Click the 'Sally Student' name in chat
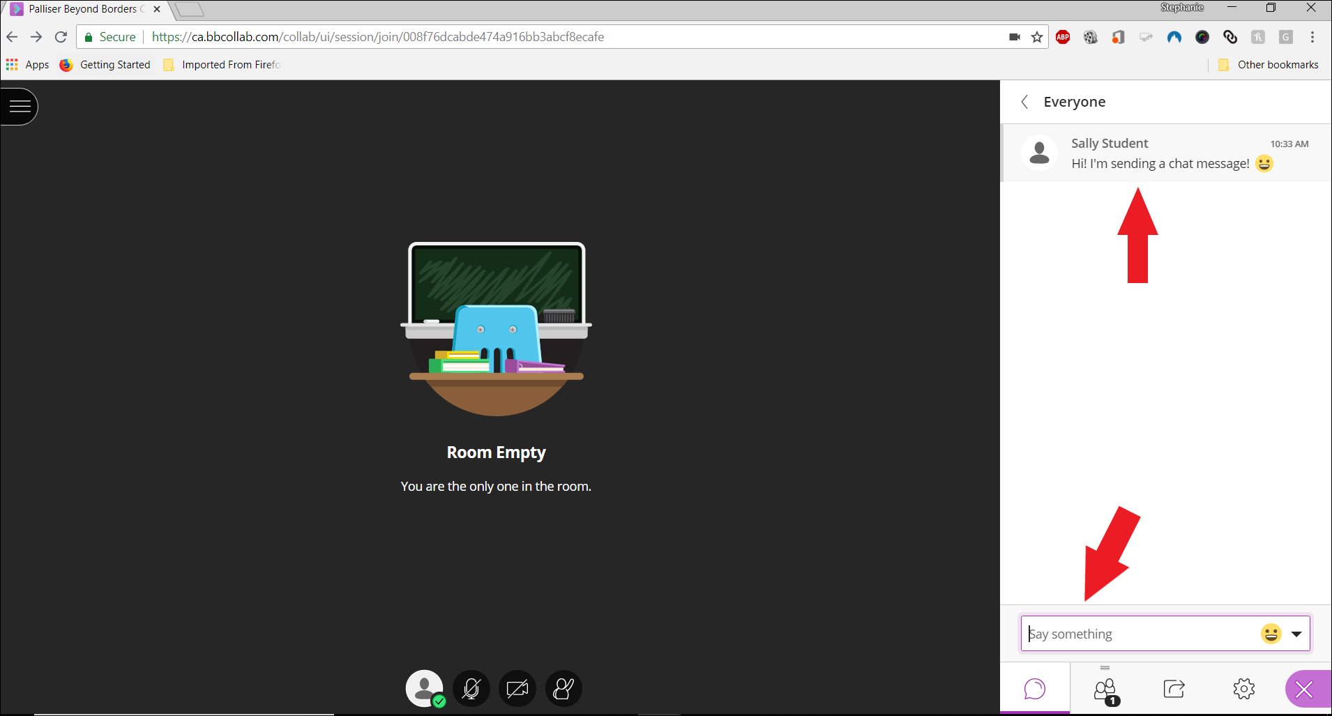Image resolution: width=1332 pixels, height=716 pixels. tap(1110, 143)
